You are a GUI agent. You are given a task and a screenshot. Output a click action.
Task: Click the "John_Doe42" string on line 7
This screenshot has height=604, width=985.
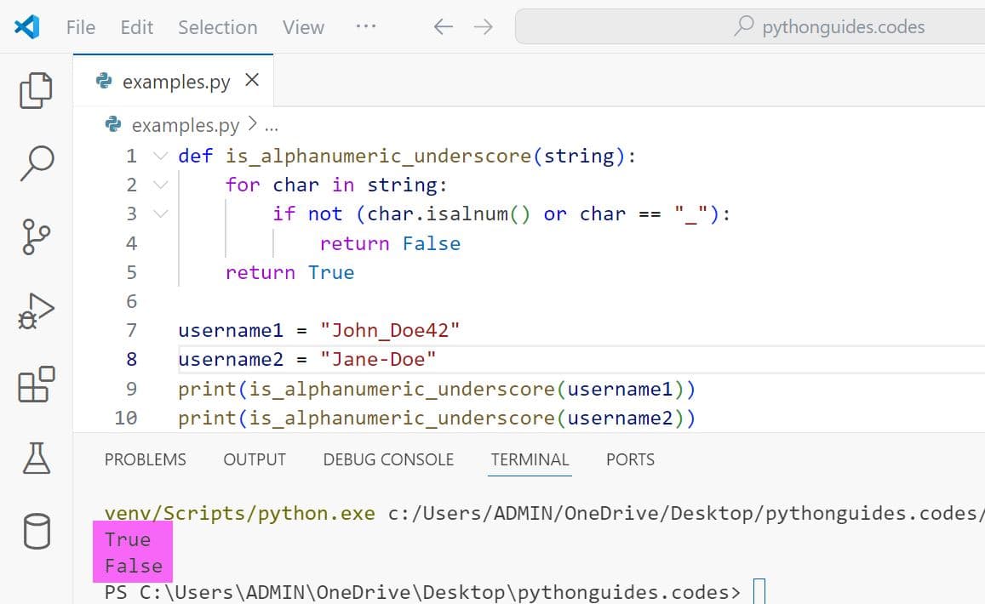click(390, 330)
